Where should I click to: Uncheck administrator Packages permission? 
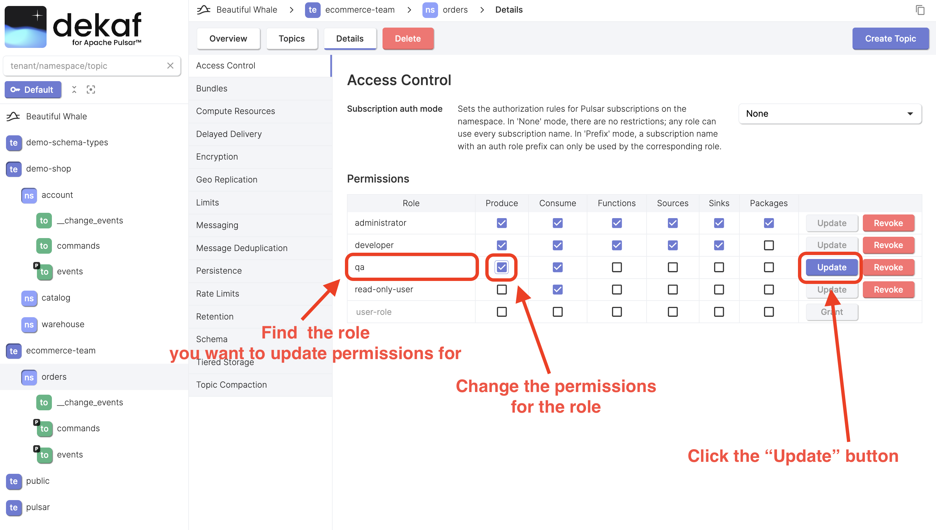pos(769,223)
